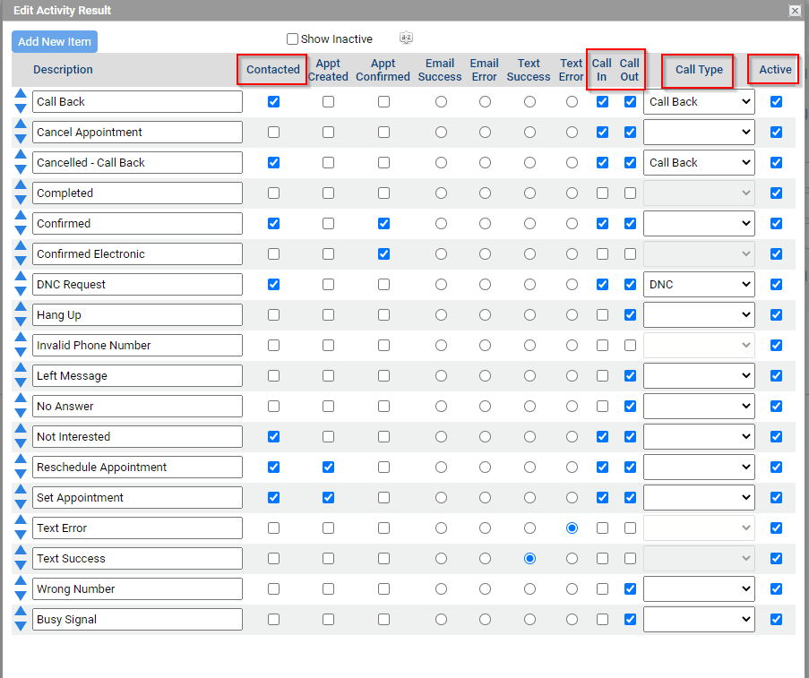The width and height of the screenshot is (809, 678).
Task: Click the Add New Item button
Action: tap(55, 42)
